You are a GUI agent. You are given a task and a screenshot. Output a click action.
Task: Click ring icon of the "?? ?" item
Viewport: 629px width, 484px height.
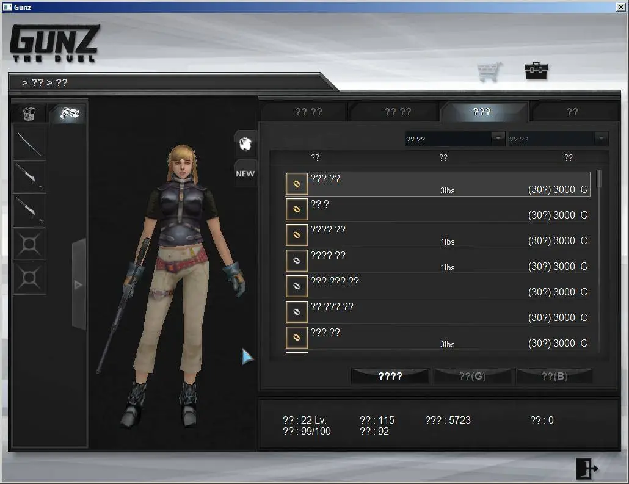point(296,209)
